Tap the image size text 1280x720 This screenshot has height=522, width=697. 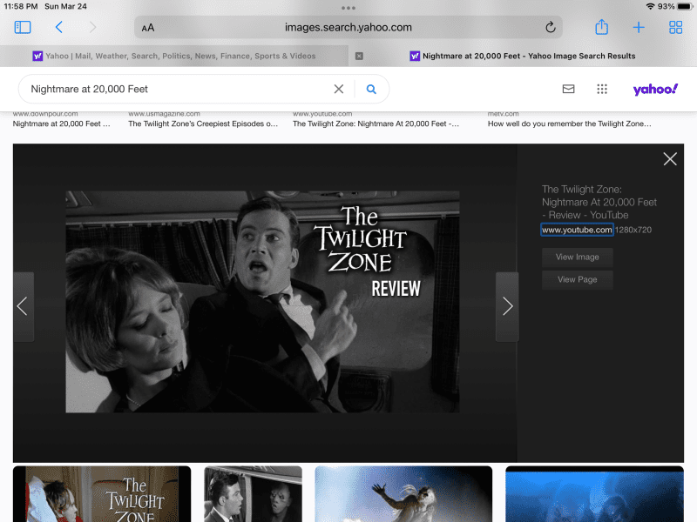click(x=633, y=230)
